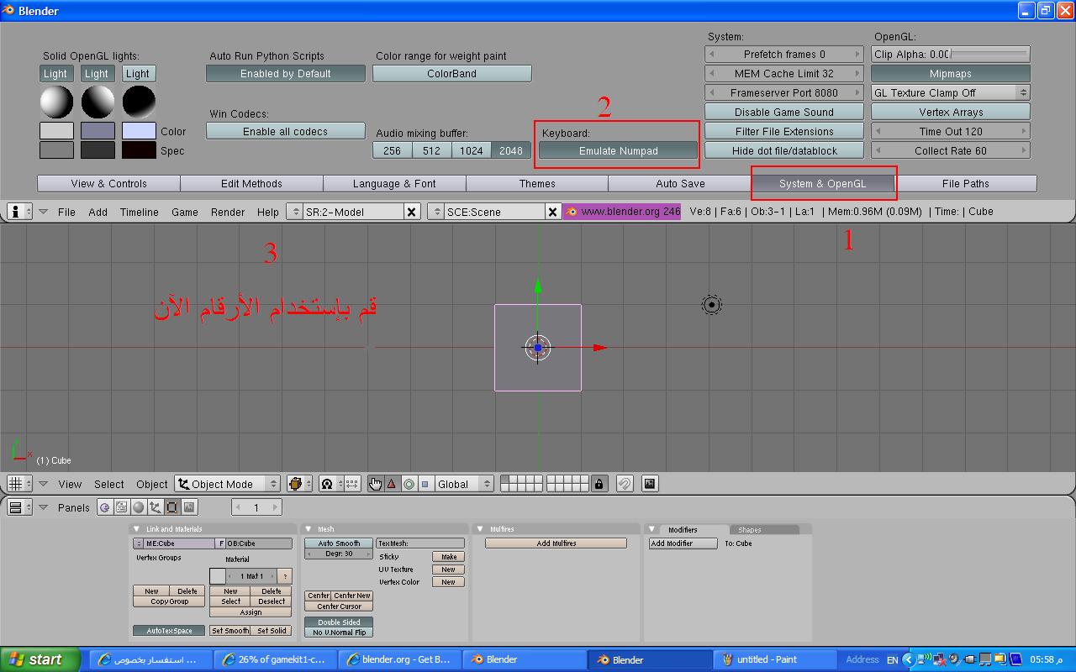Image resolution: width=1076 pixels, height=672 pixels.
Task: Open the Global orientation dropdown
Action: click(464, 484)
